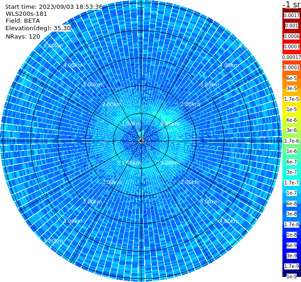The width and height of the screenshot is (301, 282).
Task: Click the Start time 2023/09/03 18:53:36 text
Action: click(54, 7)
